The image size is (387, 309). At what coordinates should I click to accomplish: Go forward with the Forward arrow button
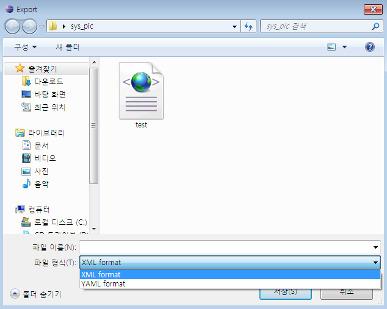29,26
